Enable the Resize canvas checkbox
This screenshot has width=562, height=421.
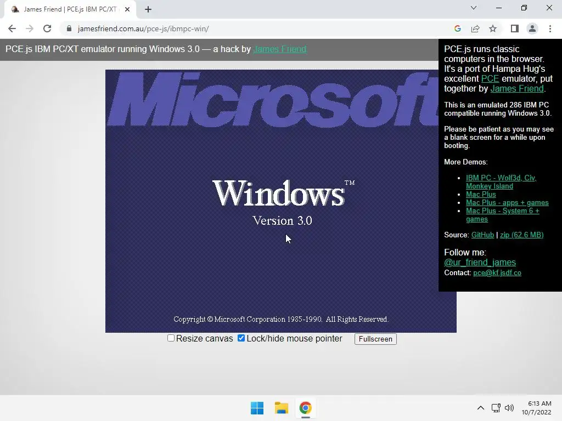click(171, 338)
